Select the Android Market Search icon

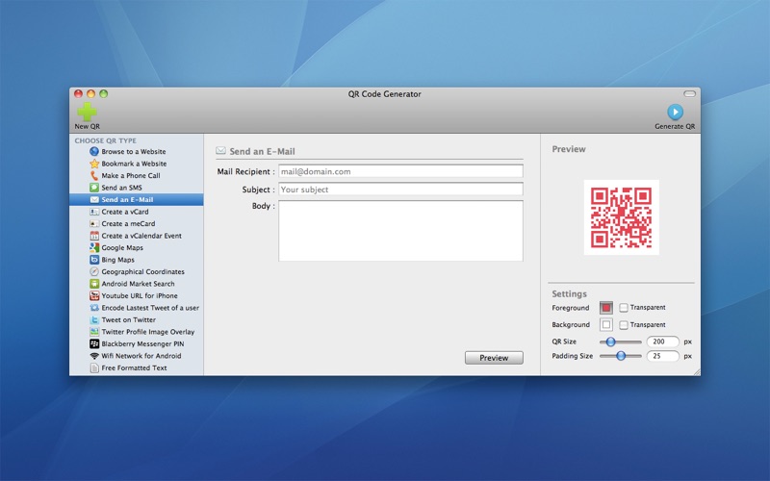(94, 284)
